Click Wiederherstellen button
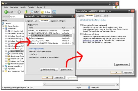This screenshot has width=138, height=91. [x=122, y=64]
